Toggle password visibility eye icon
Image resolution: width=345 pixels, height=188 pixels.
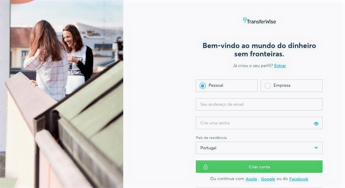[x=316, y=123]
